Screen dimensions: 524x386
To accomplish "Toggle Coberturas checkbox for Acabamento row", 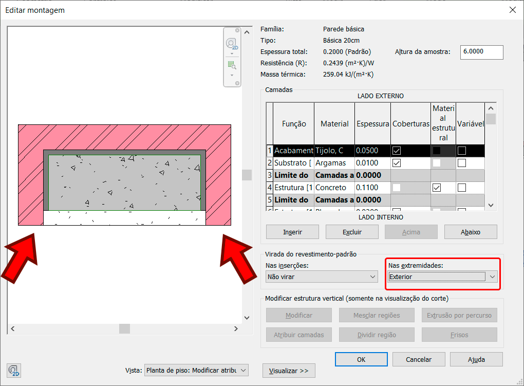I will click(397, 151).
